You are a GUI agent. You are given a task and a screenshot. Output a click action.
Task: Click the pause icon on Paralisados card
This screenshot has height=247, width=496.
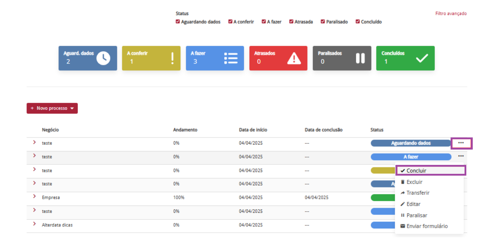(x=360, y=58)
